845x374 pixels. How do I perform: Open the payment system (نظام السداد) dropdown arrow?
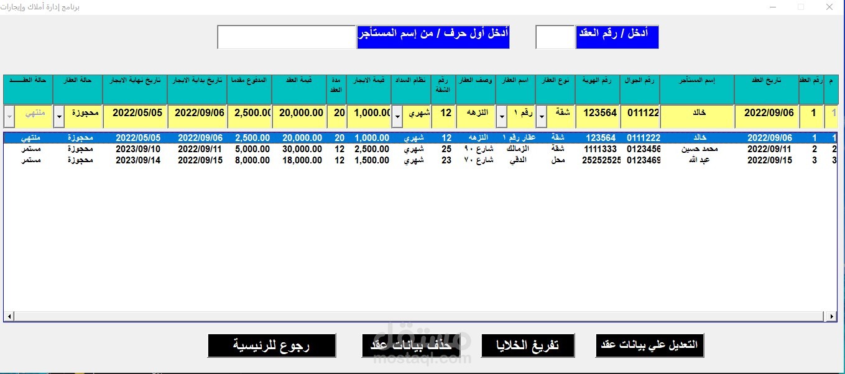click(397, 116)
